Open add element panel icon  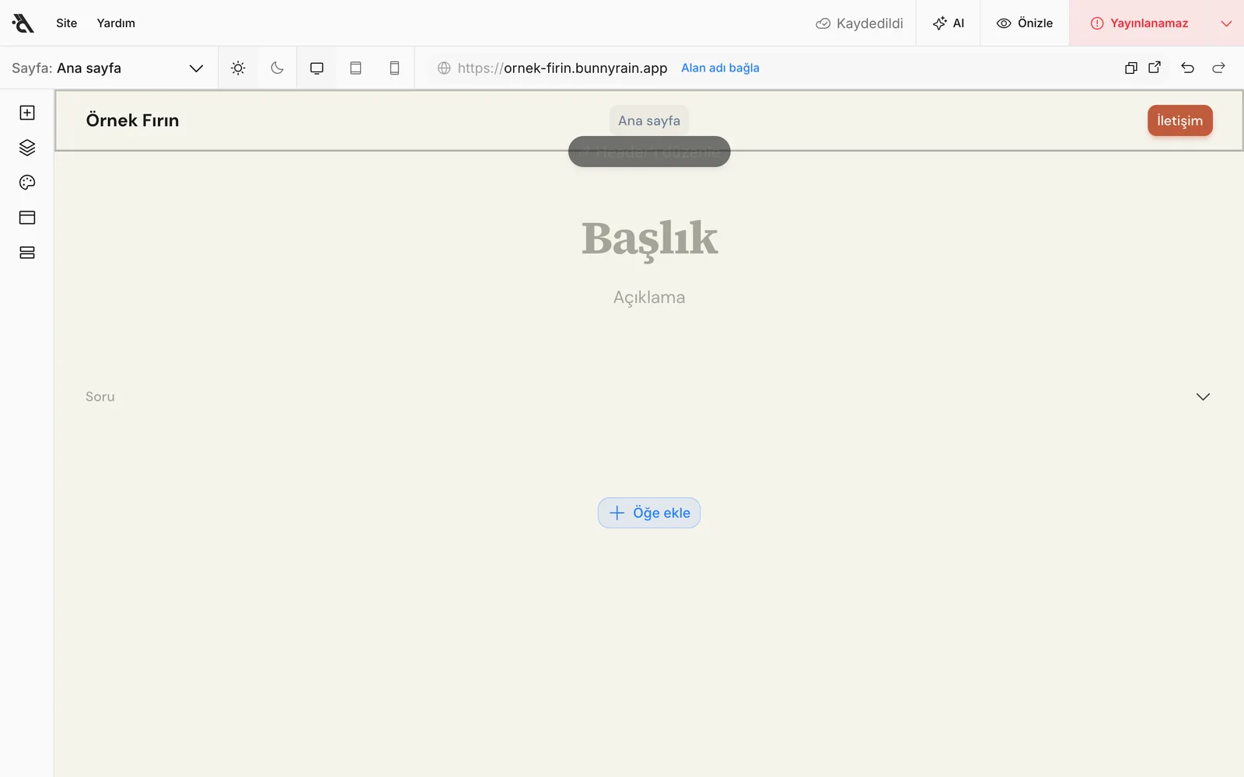pyautogui.click(x=27, y=113)
